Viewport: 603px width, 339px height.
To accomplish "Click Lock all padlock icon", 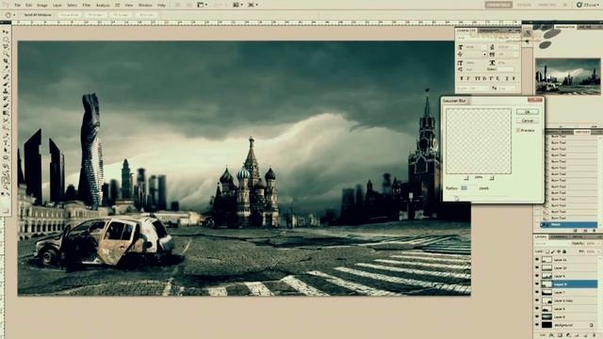I will [564, 251].
